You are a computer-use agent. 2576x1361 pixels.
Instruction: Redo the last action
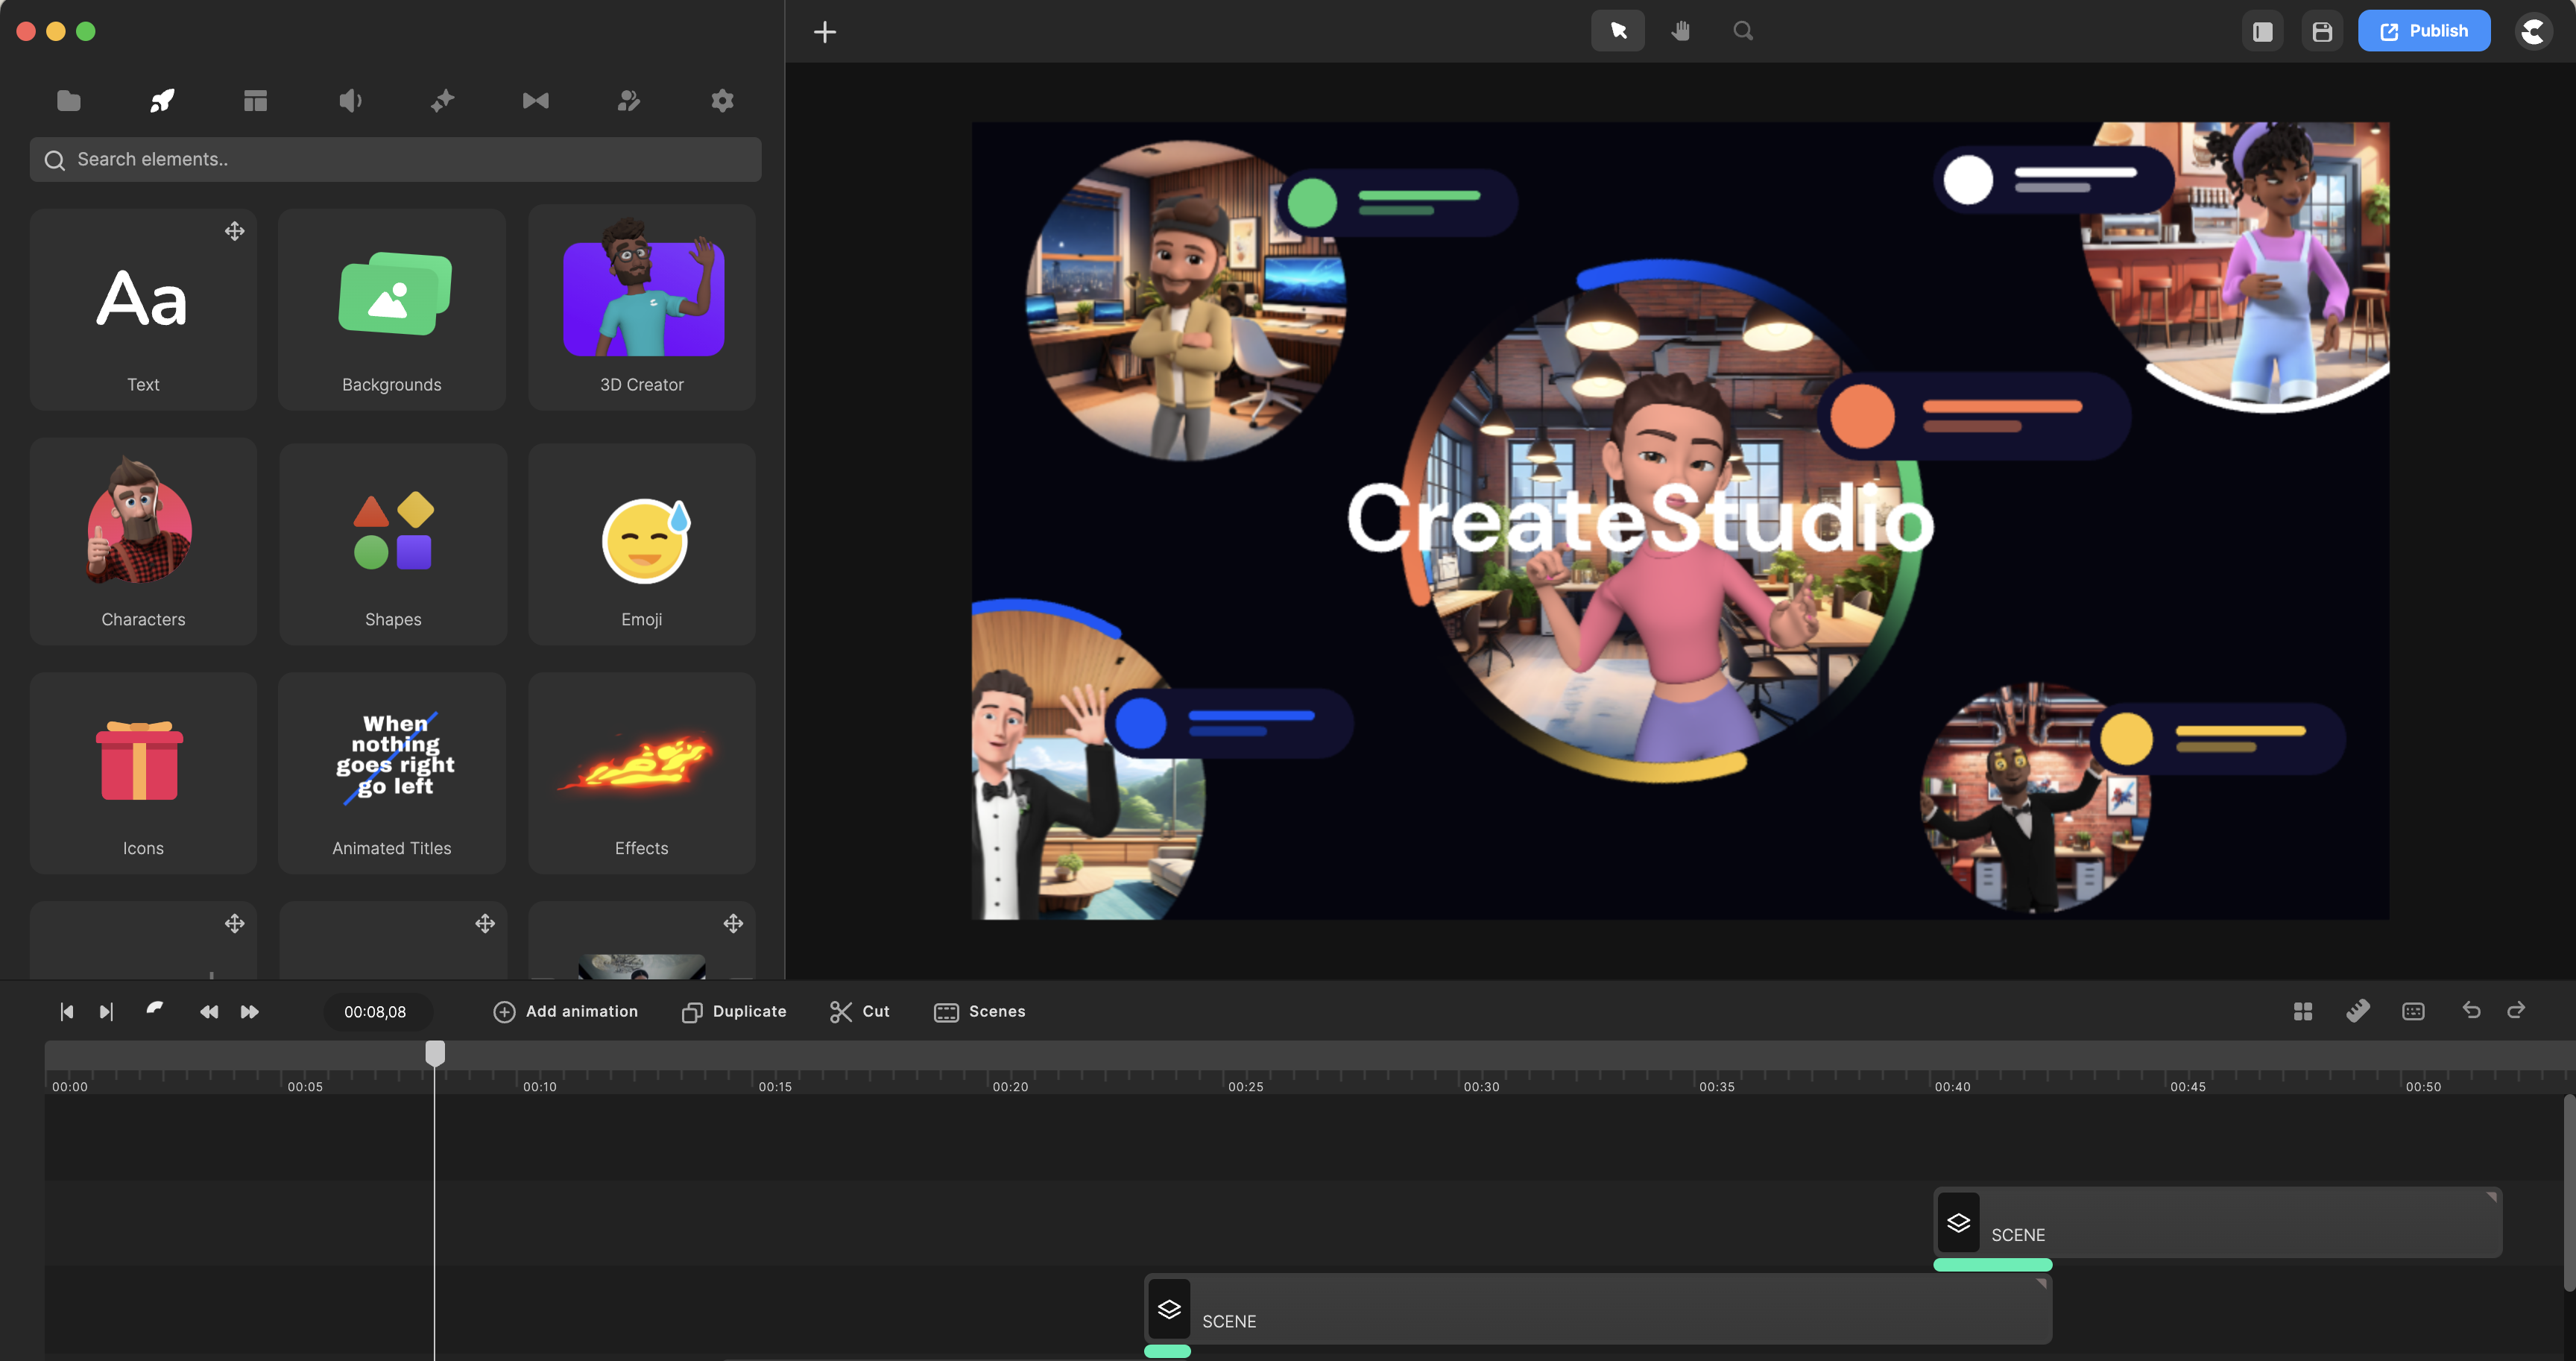2516,1010
